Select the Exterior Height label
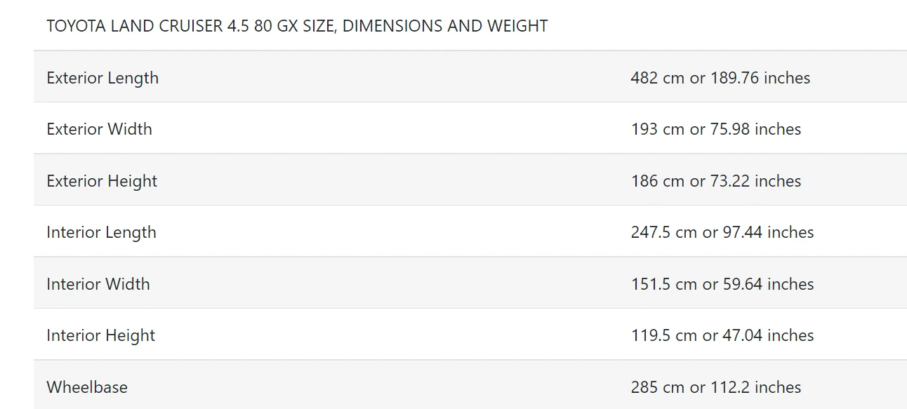This screenshot has height=409, width=907. tap(102, 181)
